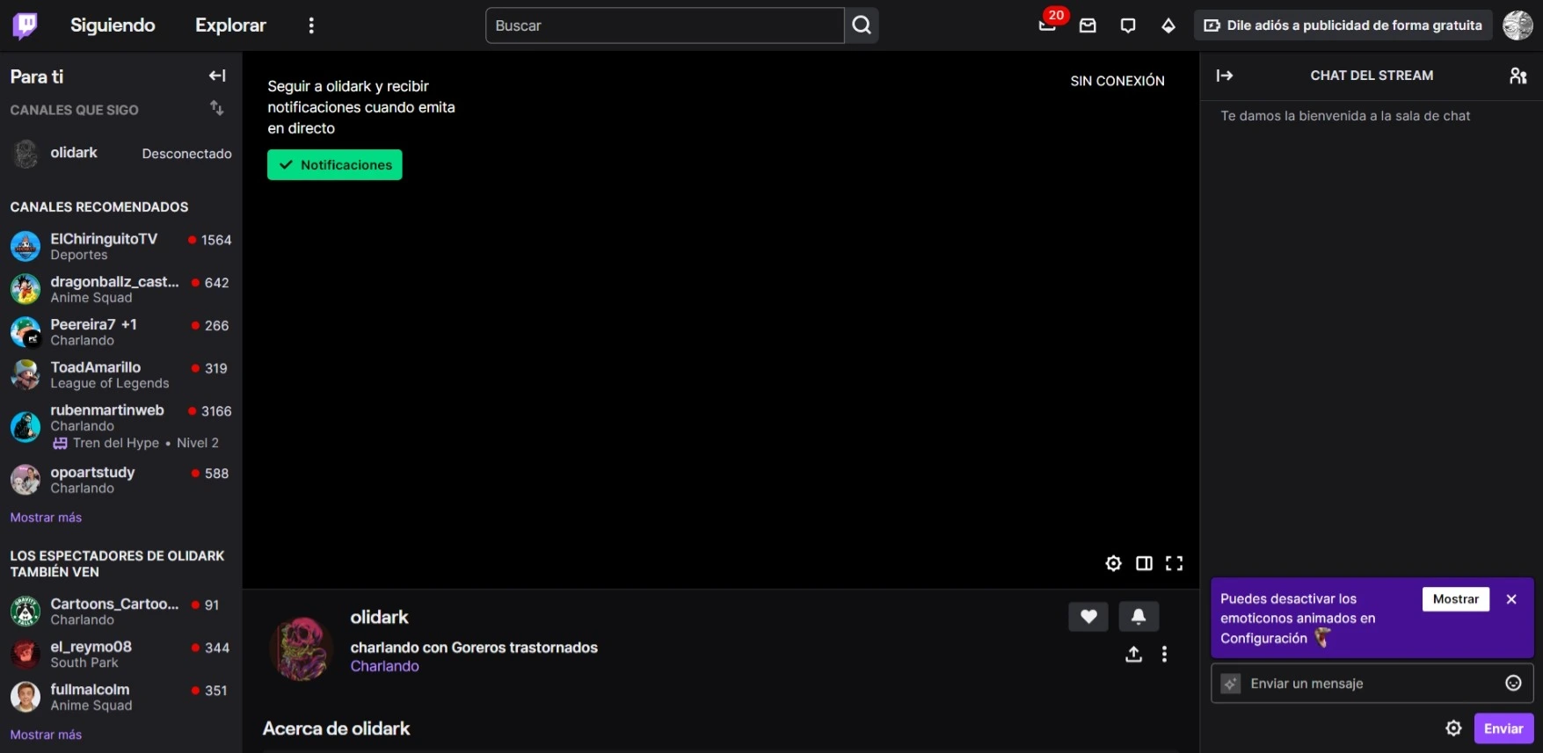Enter fullscreen mode in the player
1543x753 pixels.
pyautogui.click(x=1174, y=563)
